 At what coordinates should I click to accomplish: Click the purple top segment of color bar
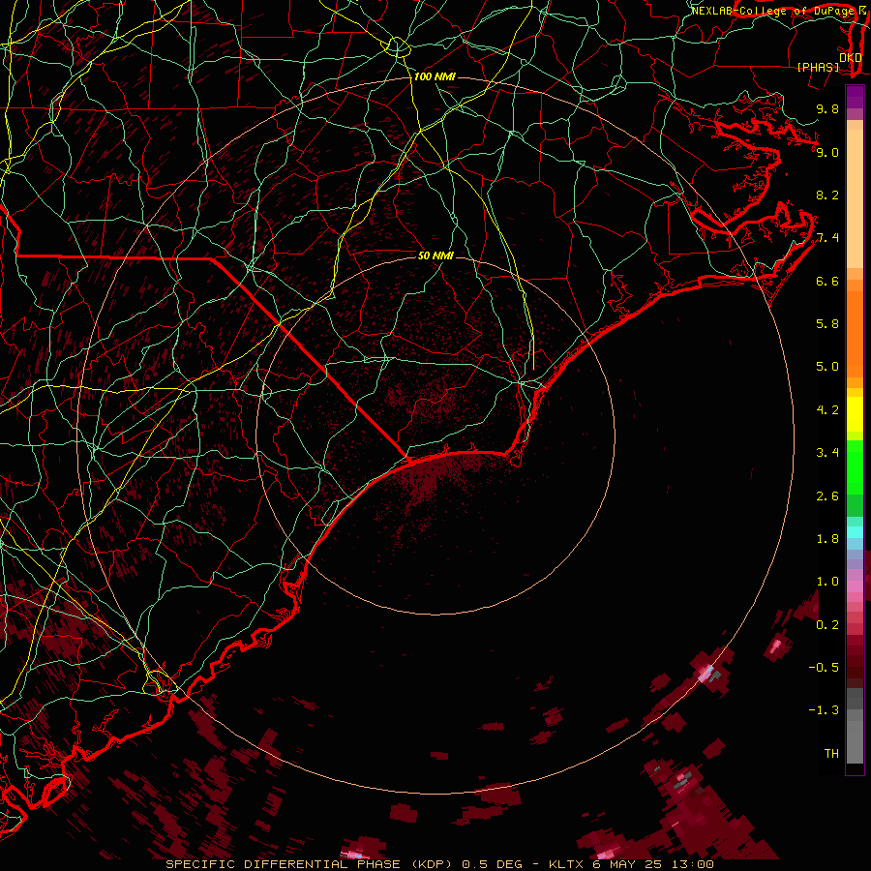coord(855,97)
